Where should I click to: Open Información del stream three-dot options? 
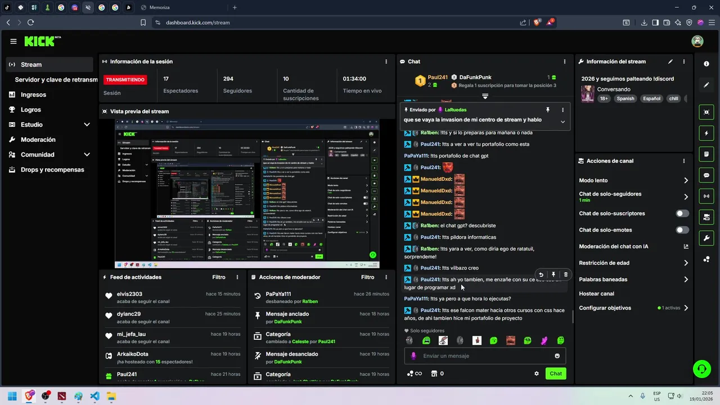point(684,61)
